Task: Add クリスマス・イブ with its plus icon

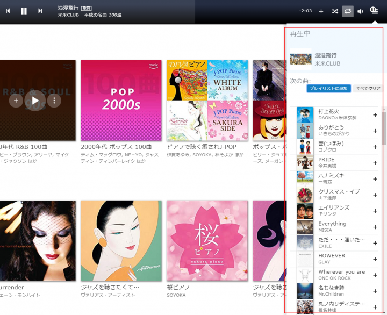Action: click(375, 195)
